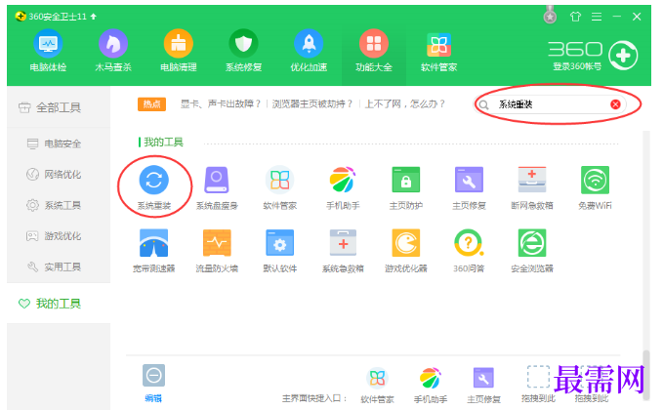
Task: Launch 主页修复 from my tools
Action: pos(469,187)
